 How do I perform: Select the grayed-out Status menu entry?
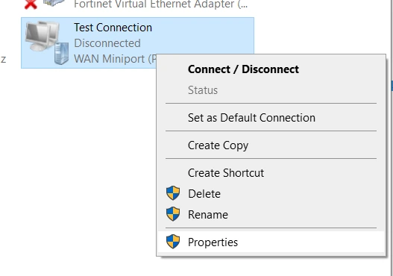pyautogui.click(x=271, y=90)
